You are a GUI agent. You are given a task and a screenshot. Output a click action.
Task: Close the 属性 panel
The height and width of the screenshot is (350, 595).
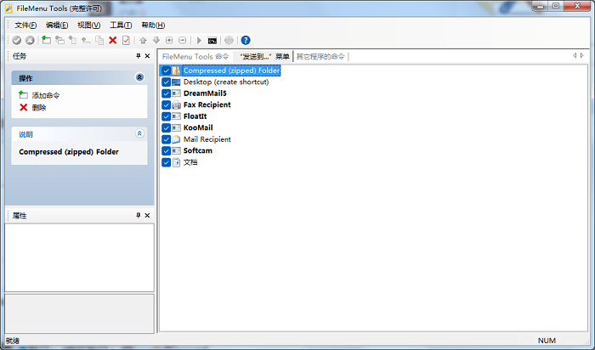[x=148, y=216]
